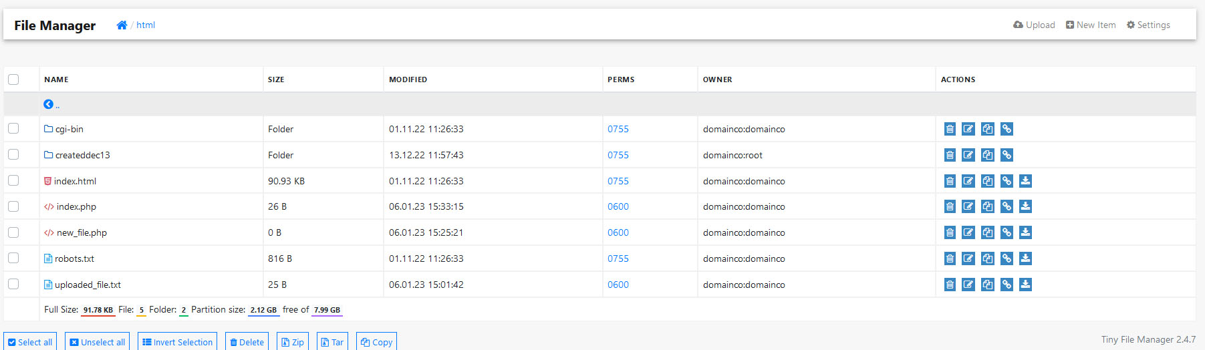
Task: Click the html breadcrumb link
Action: [x=146, y=25]
